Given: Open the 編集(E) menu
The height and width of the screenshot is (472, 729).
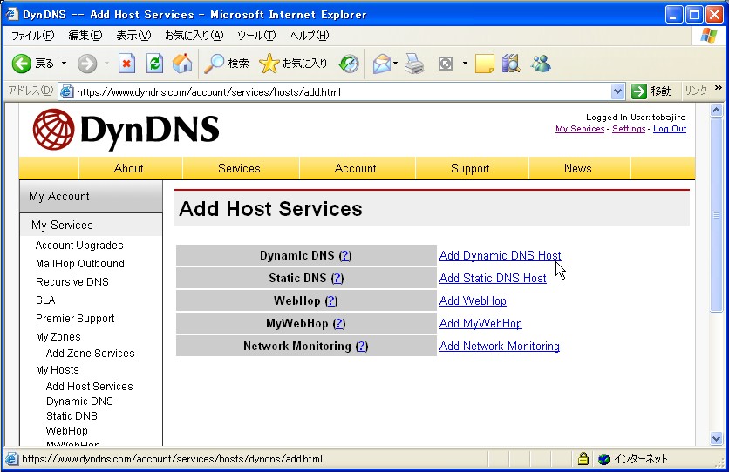Looking at the screenshot, I should 85,36.
